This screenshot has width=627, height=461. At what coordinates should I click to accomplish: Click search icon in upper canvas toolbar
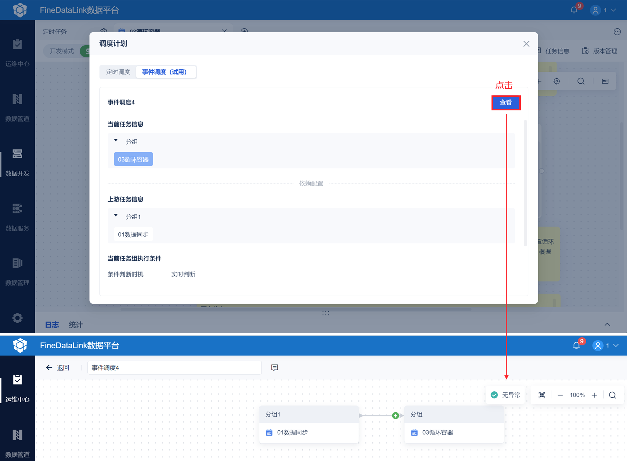[x=581, y=81]
